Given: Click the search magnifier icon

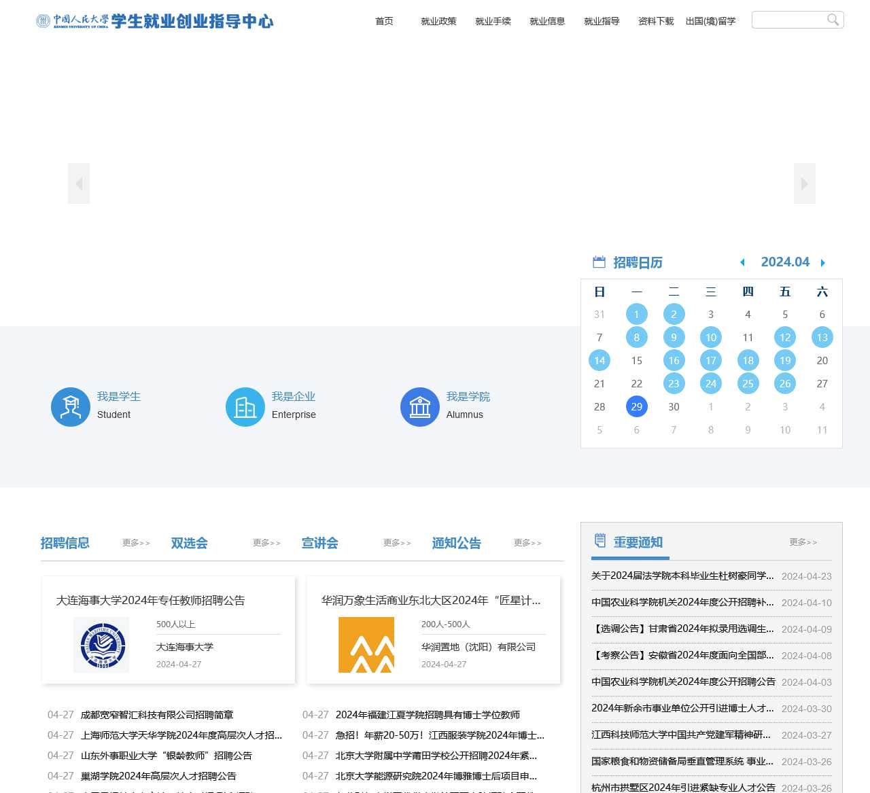Looking at the screenshot, I should (833, 20).
